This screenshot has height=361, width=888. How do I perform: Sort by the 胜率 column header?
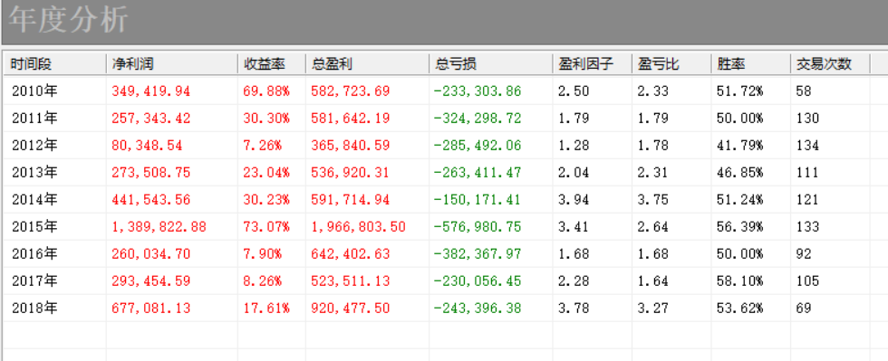(751, 64)
